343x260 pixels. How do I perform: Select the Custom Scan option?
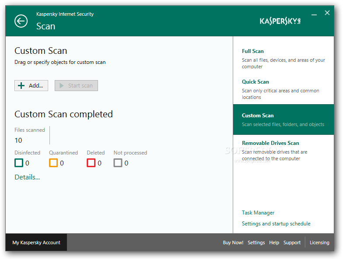click(x=283, y=119)
